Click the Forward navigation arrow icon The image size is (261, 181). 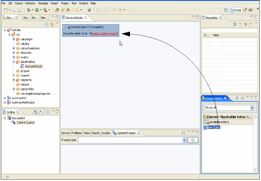(129, 10)
